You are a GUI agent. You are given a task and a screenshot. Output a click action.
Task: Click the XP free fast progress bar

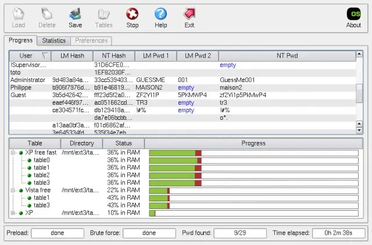tap(253, 153)
